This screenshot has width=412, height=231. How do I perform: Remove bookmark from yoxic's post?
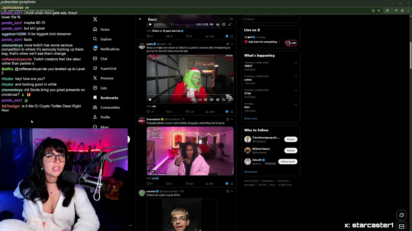tap(227, 112)
